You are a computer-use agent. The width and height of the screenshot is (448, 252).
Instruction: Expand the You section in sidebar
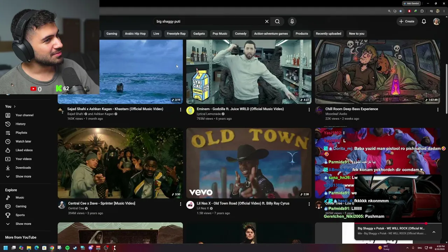click(x=10, y=106)
